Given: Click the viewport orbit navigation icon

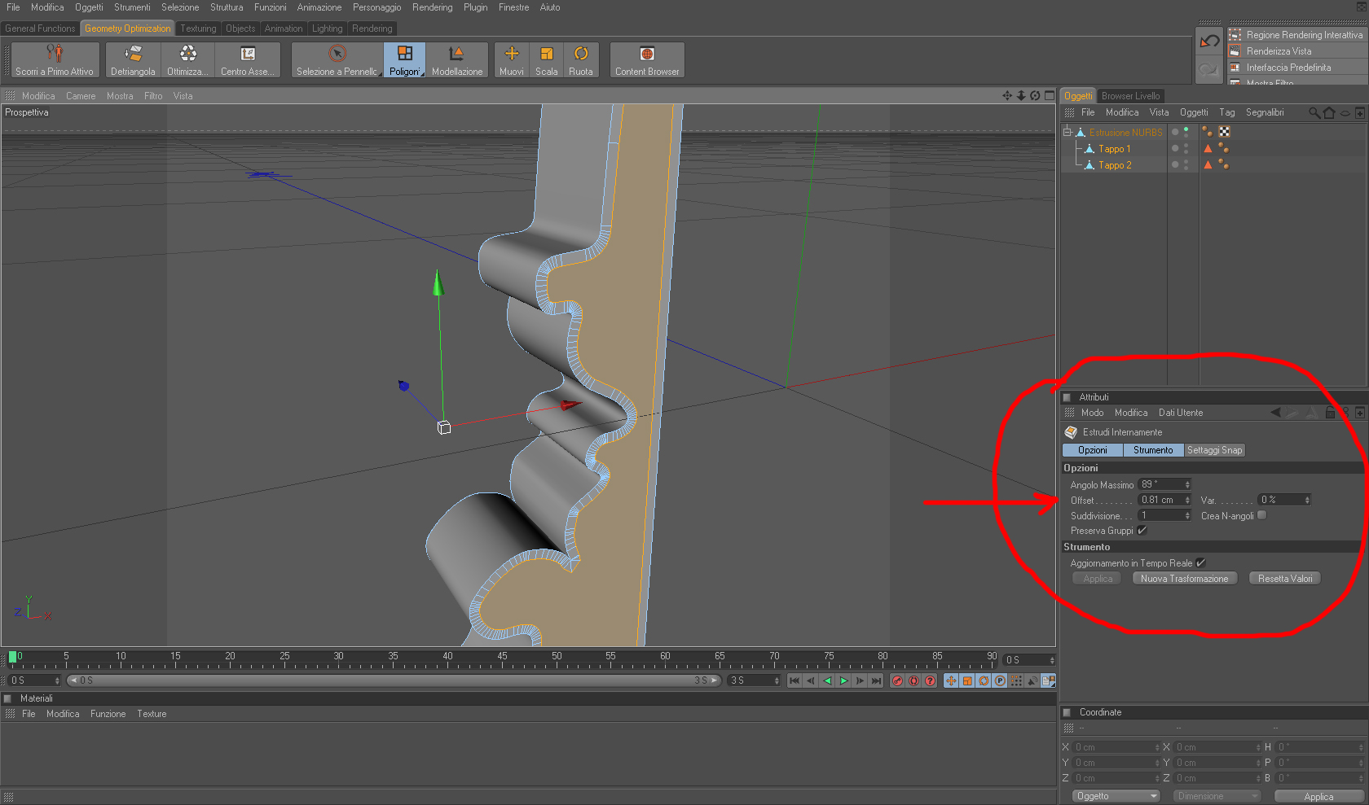Looking at the screenshot, I should coord(1035,96).
